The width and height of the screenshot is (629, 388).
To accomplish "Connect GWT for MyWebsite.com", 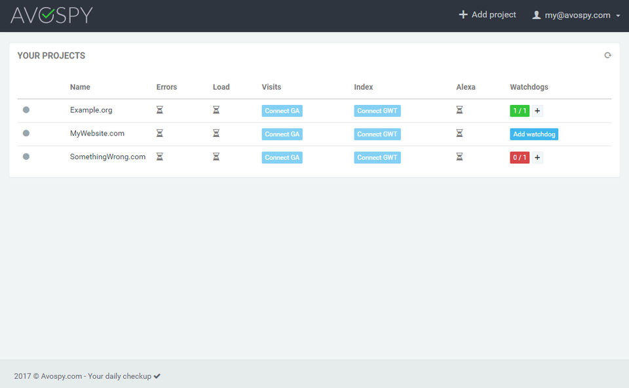I will tap(377, 134).
